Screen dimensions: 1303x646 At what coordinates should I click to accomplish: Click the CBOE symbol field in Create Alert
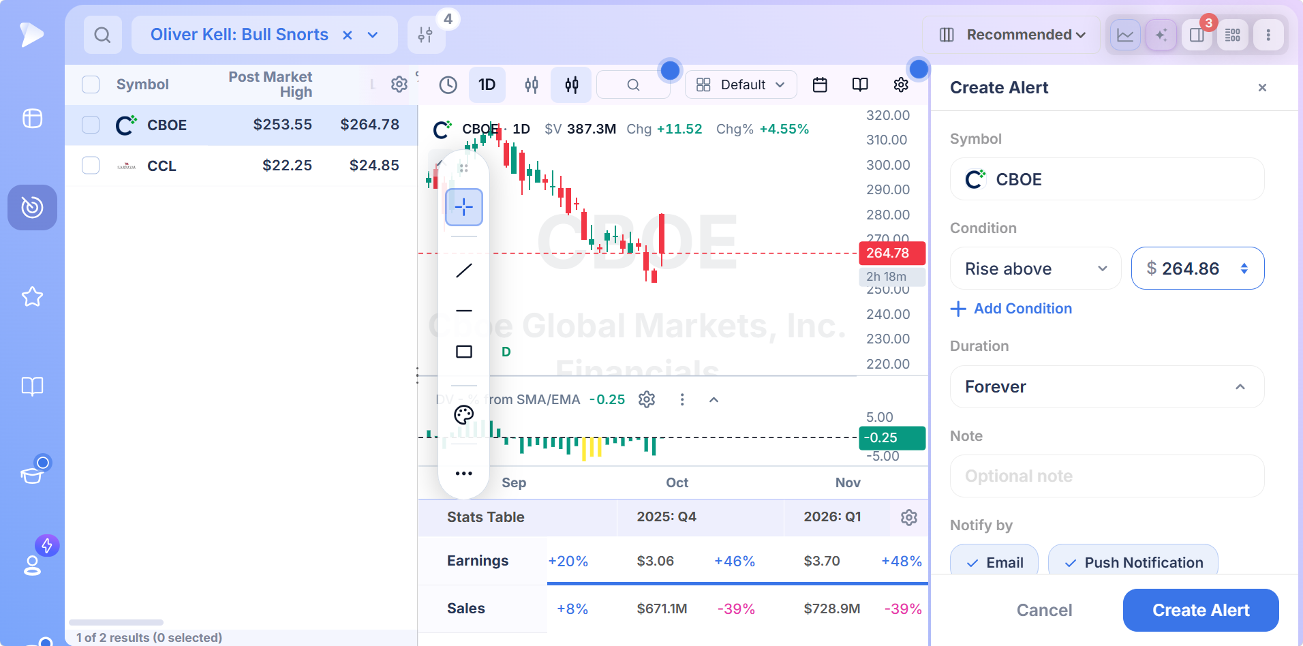coord(1107,179)
